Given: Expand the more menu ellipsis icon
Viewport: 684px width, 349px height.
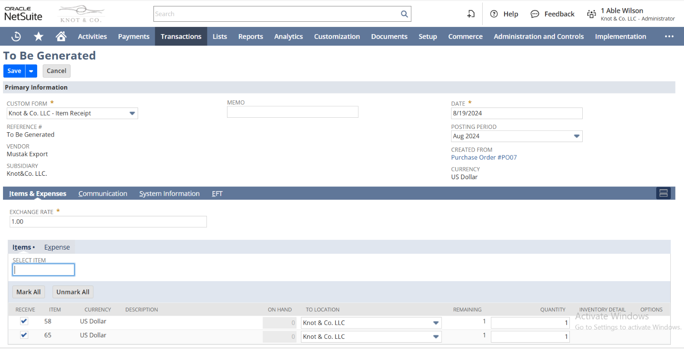Looking at the screenshot, I should click(669, 37).
